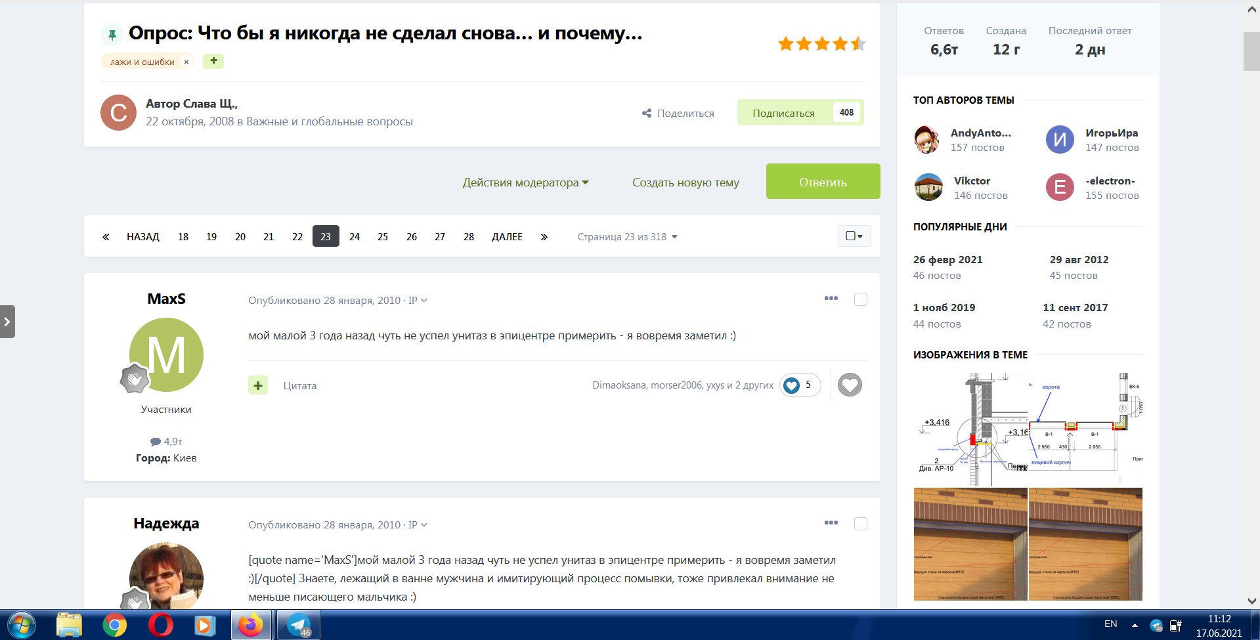The width and height of the screenshot is (1260, 640).
Task: Jump to last page with double-right arrows
Action: [544, 237]
